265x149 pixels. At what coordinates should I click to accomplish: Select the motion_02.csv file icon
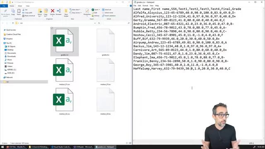(x=63, y=99)
